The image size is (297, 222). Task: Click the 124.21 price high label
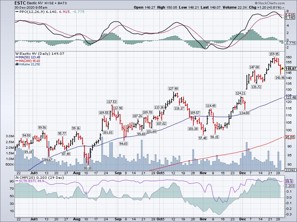pos(240,93)
